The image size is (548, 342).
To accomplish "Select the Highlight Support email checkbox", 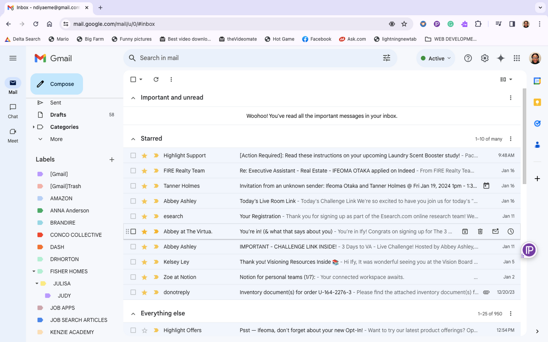I will click(133, 155).
